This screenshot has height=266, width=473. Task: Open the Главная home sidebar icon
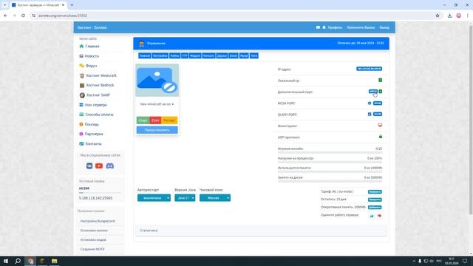[x=81, y=46]
